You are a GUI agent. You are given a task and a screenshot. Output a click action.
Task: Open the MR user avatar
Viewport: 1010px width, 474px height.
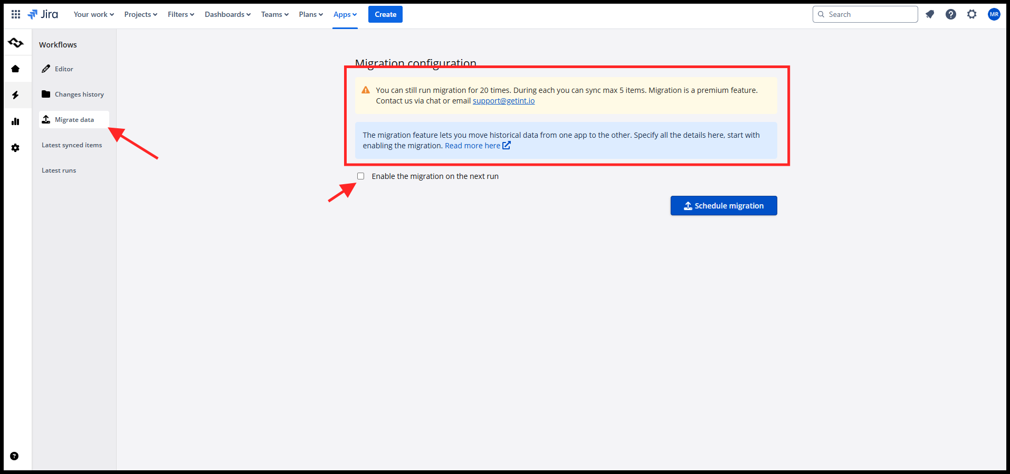click(994, 14)
